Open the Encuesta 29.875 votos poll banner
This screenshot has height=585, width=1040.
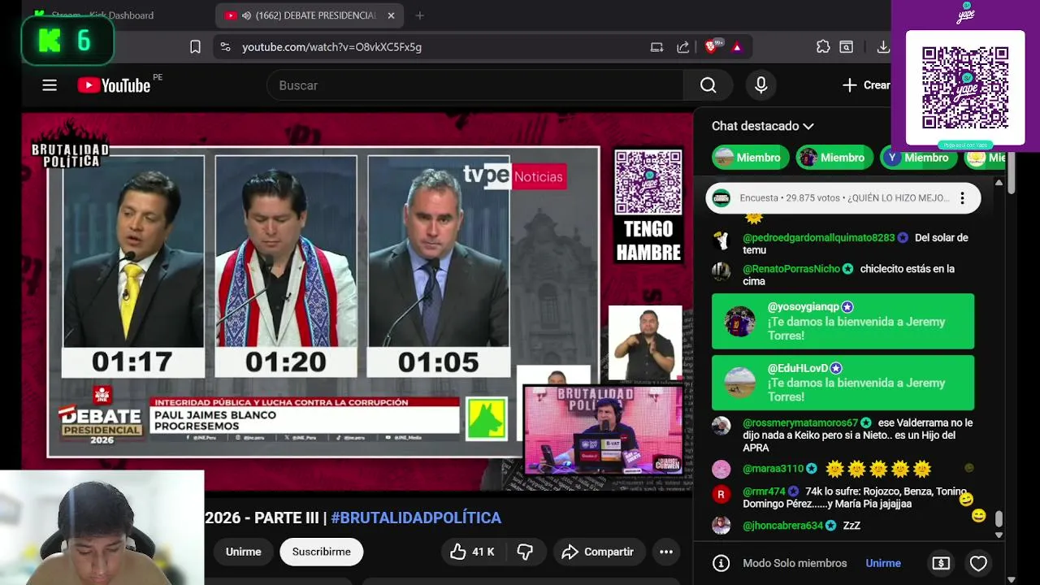click(x=843, y=198)
